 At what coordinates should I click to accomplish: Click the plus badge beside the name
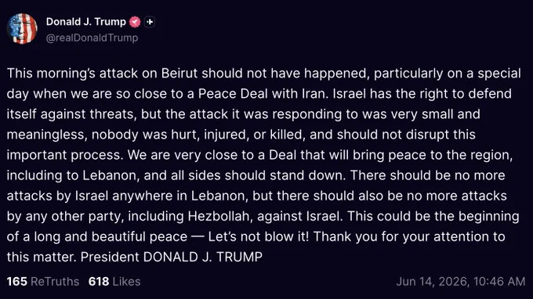coord(150,22)
